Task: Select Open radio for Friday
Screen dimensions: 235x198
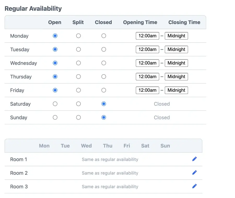Action: pyautogui.click(x=55, y=90)
